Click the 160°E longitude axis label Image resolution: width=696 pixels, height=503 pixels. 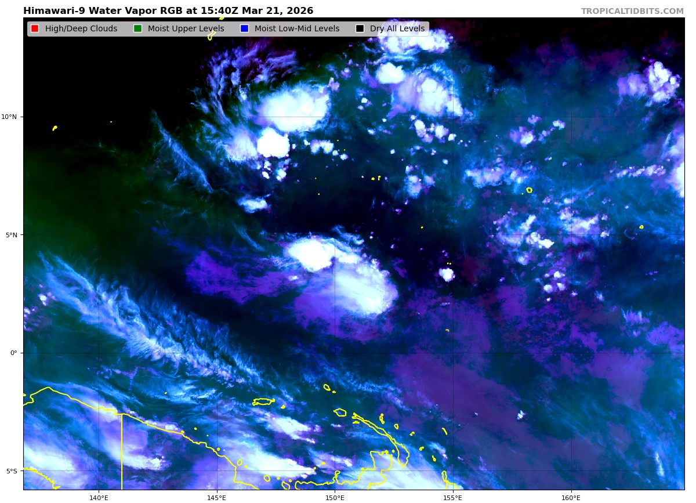pos(571,498)
